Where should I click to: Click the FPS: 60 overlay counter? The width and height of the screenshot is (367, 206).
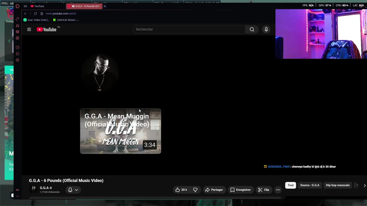[7, 3]
